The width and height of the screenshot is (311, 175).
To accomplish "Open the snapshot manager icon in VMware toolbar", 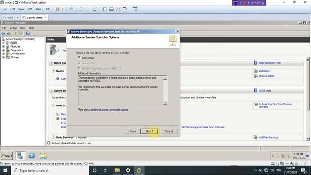I will click(95, 9).
